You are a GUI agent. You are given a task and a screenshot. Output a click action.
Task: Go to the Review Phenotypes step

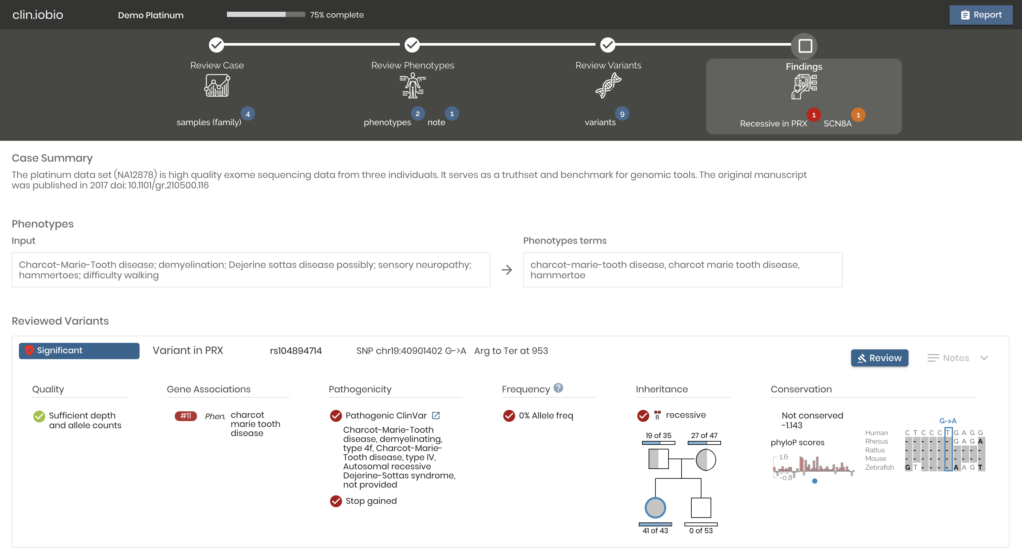(x=413, y=66)
